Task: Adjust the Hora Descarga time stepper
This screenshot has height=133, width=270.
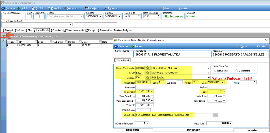Action: [158, 16]
